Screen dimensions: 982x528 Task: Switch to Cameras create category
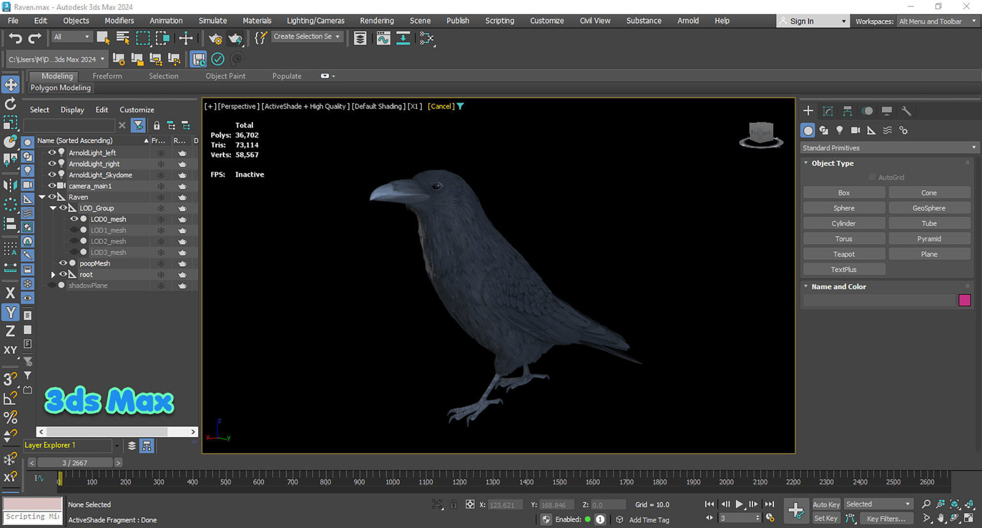855,130
